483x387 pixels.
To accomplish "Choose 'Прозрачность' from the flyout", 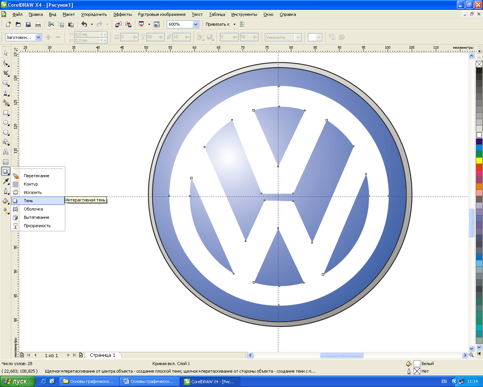I will pyautogui.click(x=38, y=226).
